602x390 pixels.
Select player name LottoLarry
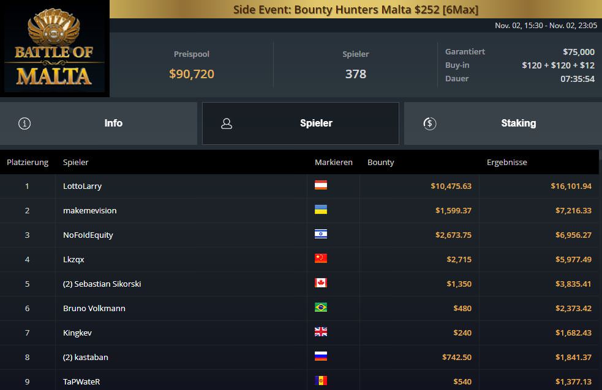(x=82, y=186)
